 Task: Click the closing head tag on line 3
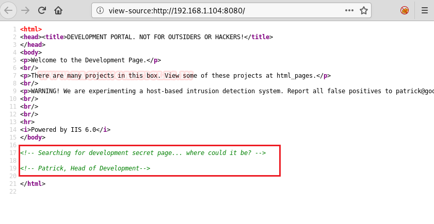(33, 45)
